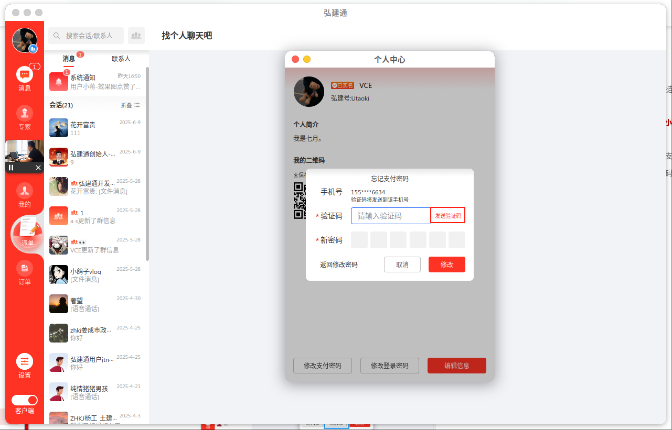Image resolution: width=672 pixels, height=430 pixels.
Task: Click the red 修改 button
Action: pos(446,264)
